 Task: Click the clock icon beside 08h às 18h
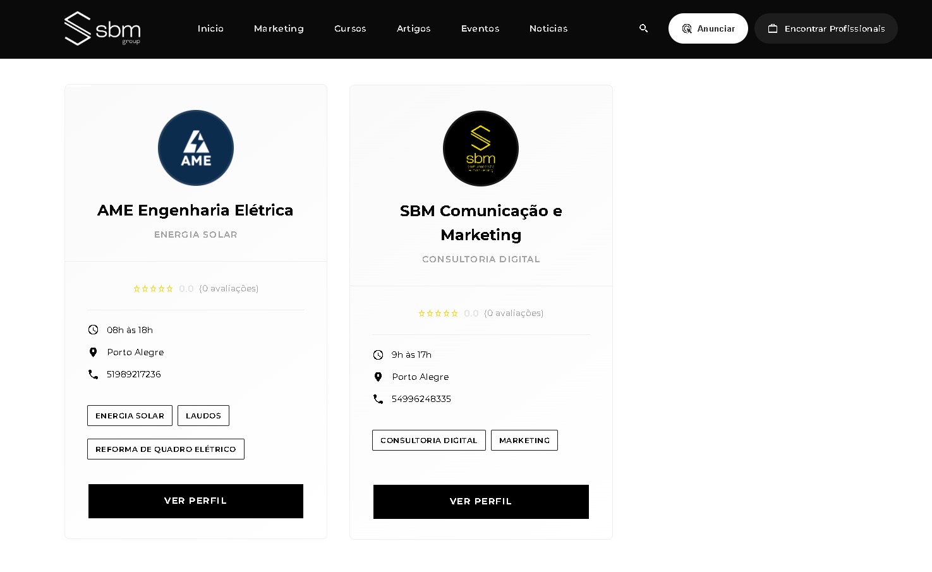tap(93, 330)
